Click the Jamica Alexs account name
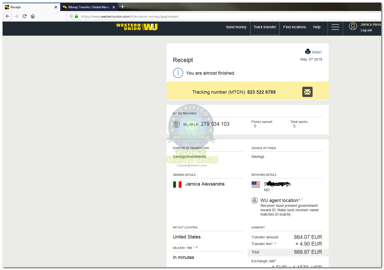384x270 pixels. 371,24
